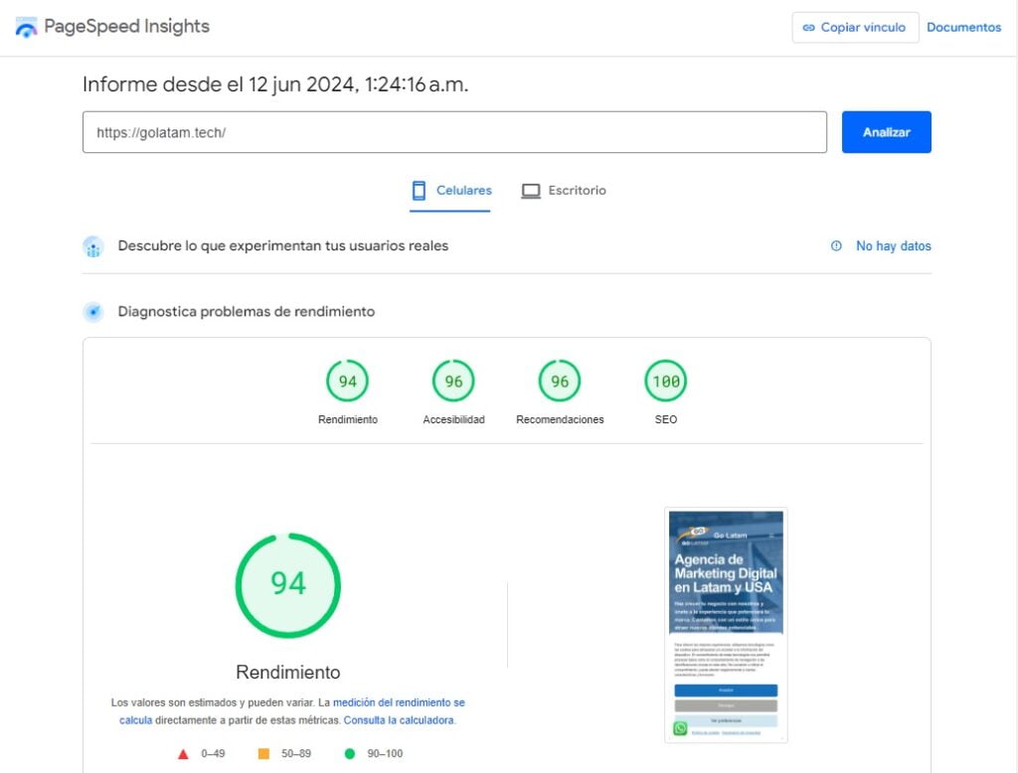1018x773 pixels.
Task: Click the link icon in Copiar vínculo
Action: 809,28
